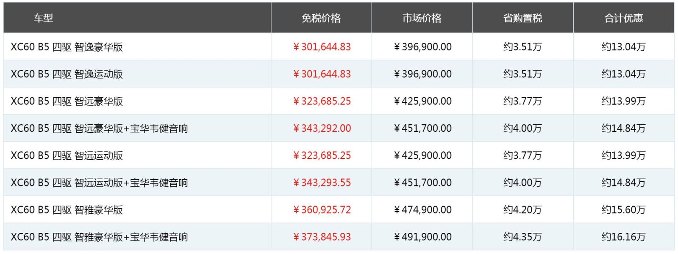Image resolution: width=678 pixels, height=254 pixels.
Task: Select the XC60 B5 四驱 智远豪华版 model name
Action: click(67, 101)
